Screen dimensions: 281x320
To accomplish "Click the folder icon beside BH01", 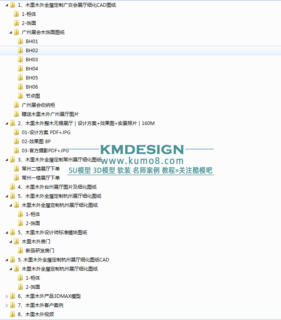I will pos(20,41).
